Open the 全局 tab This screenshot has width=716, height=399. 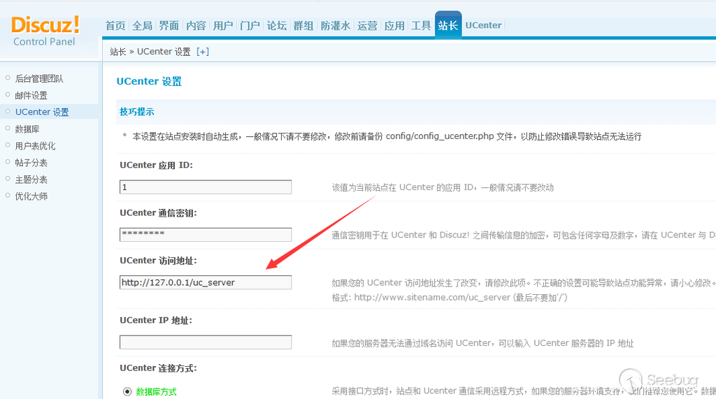click(x=142, y=26)
